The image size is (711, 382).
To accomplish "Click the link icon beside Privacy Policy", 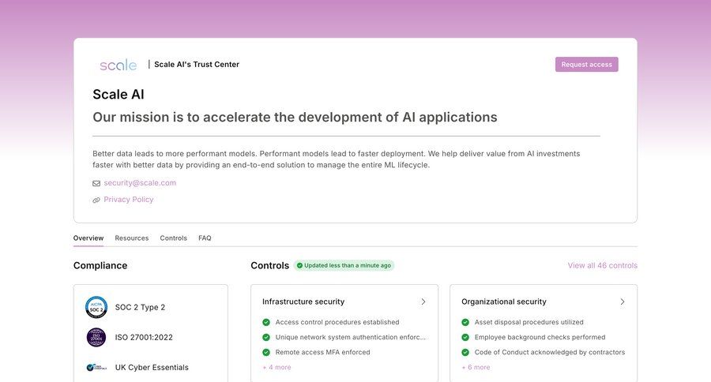I will (x=96, y=200).
